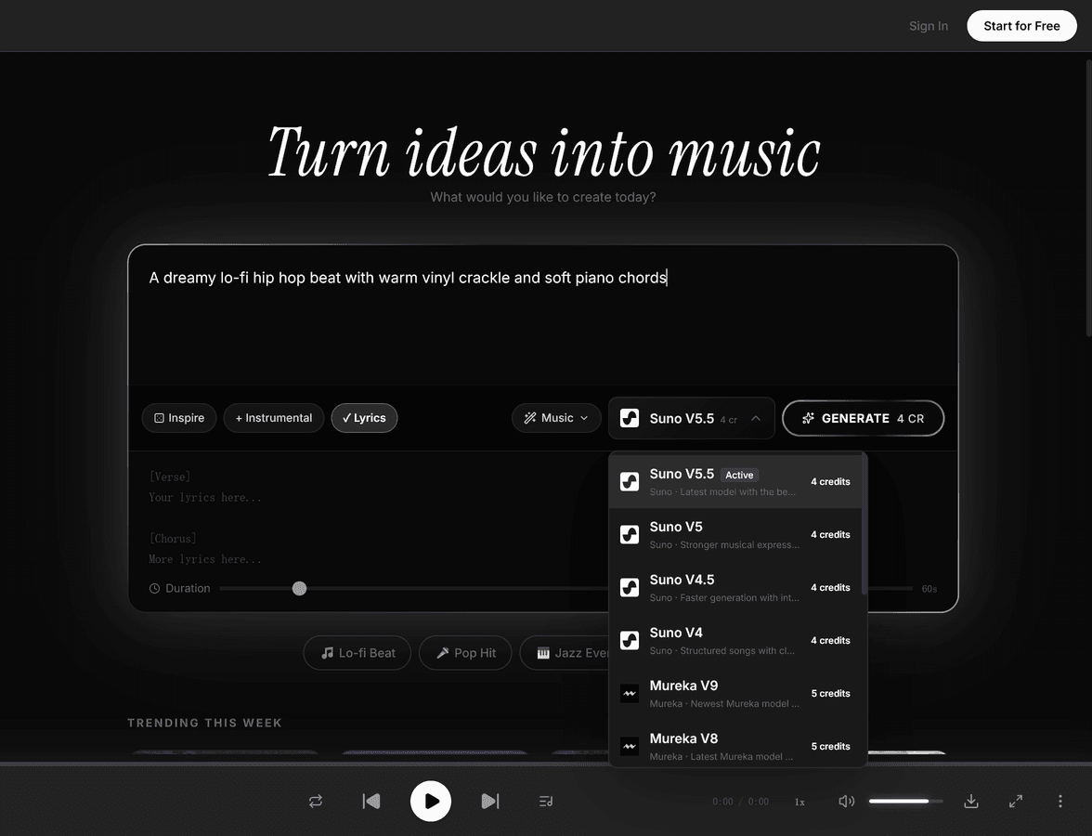Image resolution: width=1092 pixels, height=836 pixels.
Task: Open the player's three-dot more menu
Action: point(1060,801)
